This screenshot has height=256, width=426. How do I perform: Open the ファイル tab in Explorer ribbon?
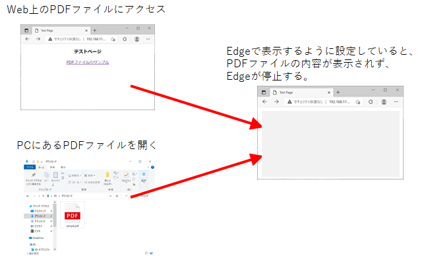pyautogui.click(x=30, y=167)
